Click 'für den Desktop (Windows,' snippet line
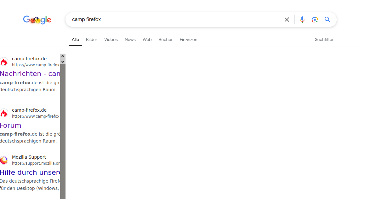Screen dimensions: 365x199 coord(29,188)
